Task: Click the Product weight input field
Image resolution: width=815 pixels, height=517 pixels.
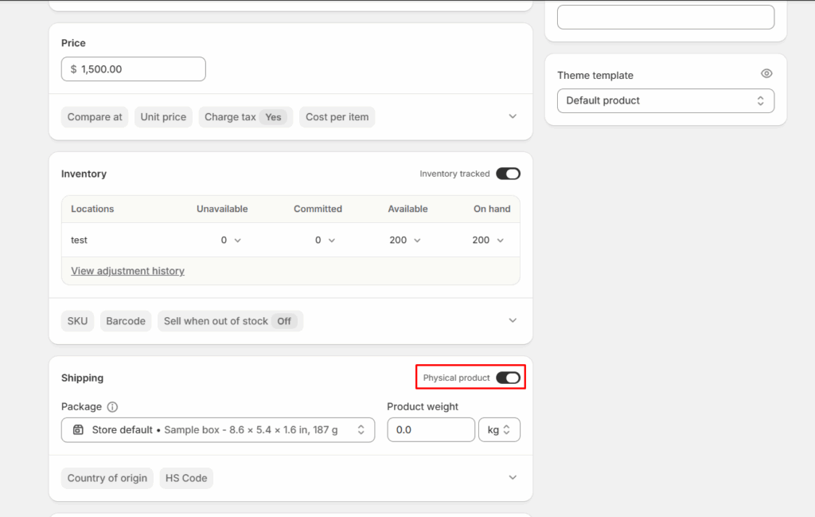Action: (431, 430)
